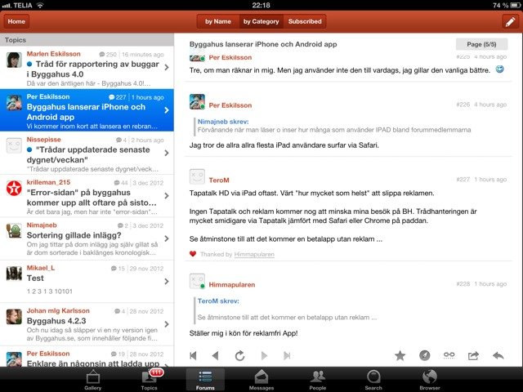523x392 pixels.
Task: Go to previous page arrow
Action: tap(216, 356)
